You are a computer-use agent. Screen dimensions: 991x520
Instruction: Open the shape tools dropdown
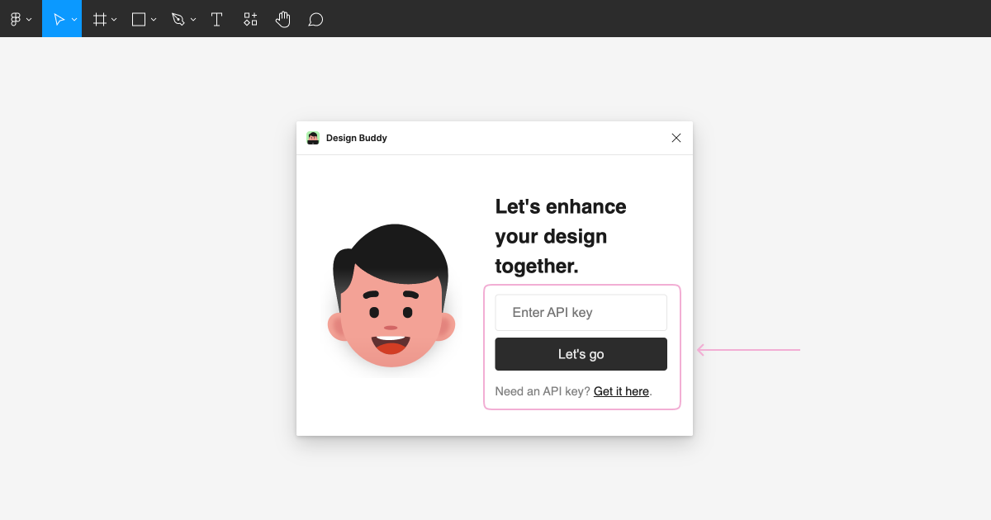(x=153, y=18)
